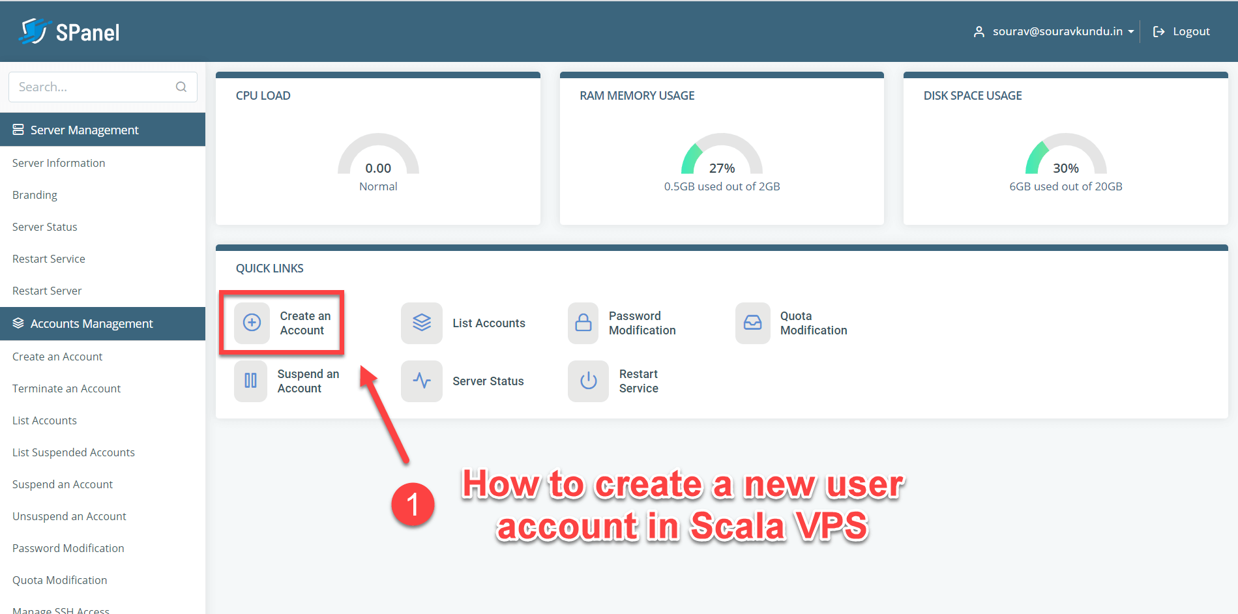Click the QUICK LINKS heading

(x=270, y=269)
